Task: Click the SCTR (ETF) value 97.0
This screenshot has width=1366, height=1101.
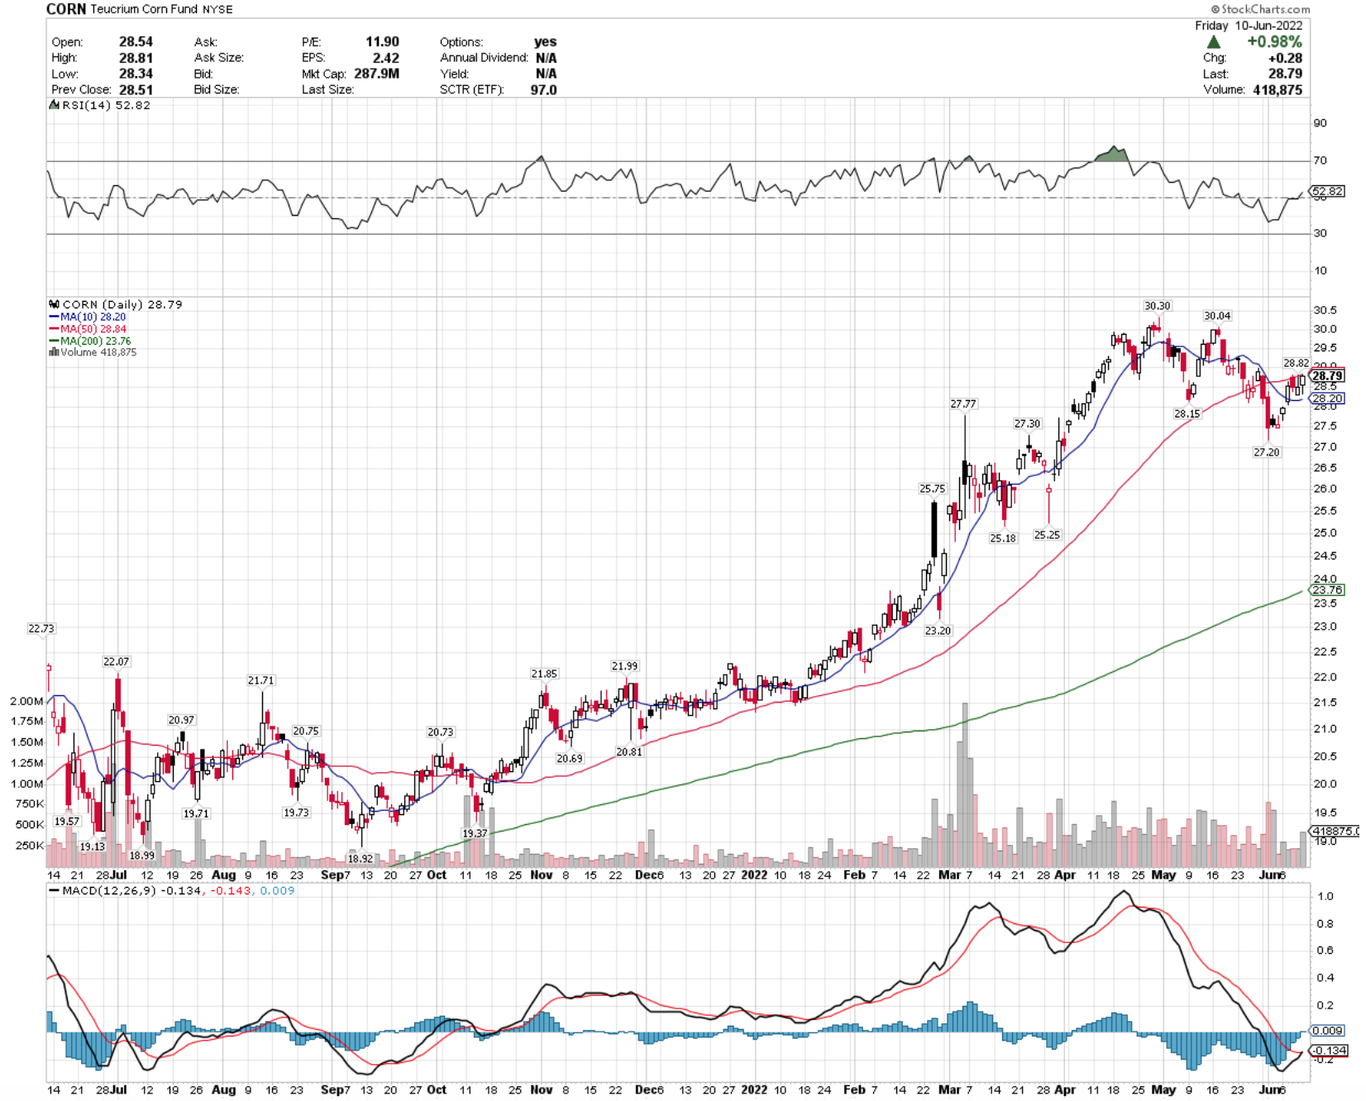Action: point(543,89)
